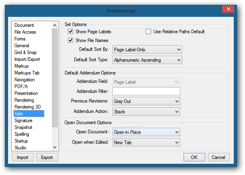Open the Addendum Field dropdown
Image resolution: width=245 pixels, height=175 pixels.
click(146, 82)
